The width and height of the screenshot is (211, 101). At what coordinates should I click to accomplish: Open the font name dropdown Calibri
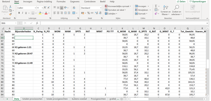coord(35,8)
